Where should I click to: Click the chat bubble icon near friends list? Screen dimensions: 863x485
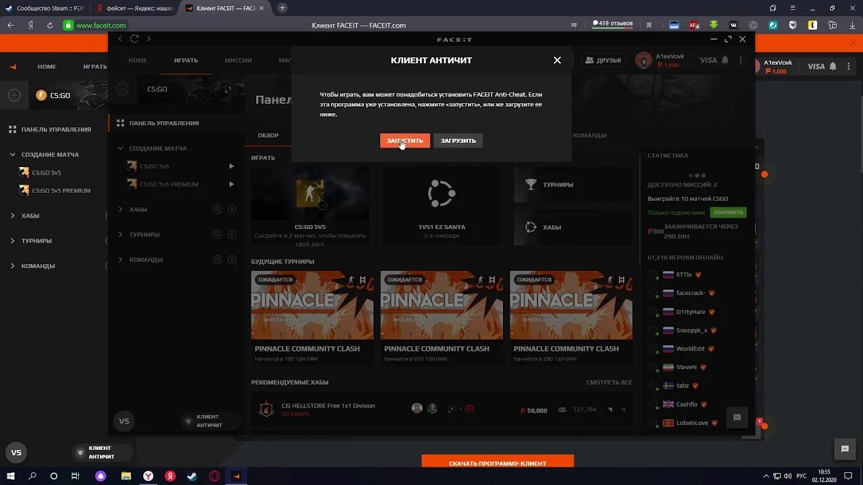point(736,418)
